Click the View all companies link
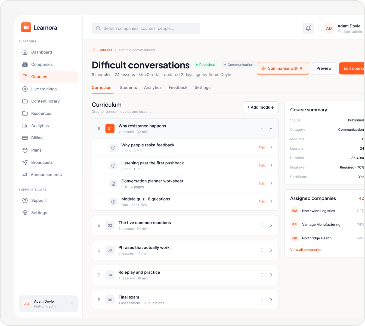Screen dimensions: 365x326 (x=306, y=250)
